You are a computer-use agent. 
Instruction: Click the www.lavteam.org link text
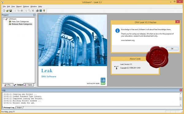[x=128, y=40]
